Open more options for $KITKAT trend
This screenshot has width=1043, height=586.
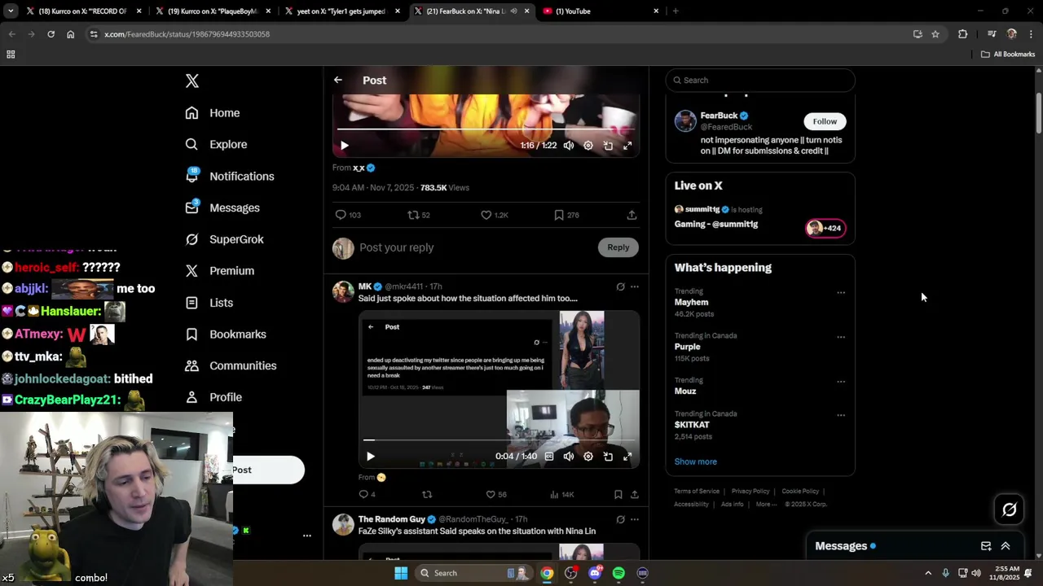841,415
